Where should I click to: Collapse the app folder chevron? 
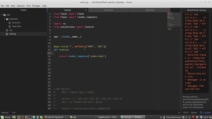click(x=2, y=15)
